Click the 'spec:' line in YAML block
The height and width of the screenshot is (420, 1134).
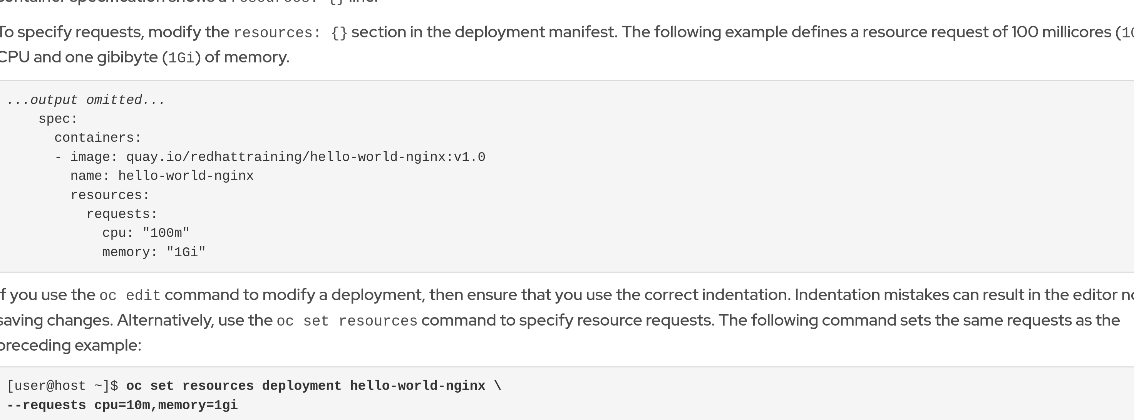click(58, 119)
